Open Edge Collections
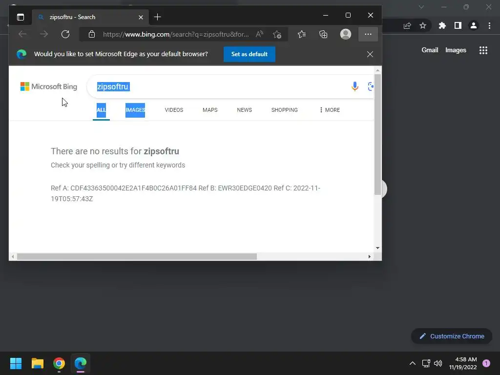The height and width of the screenshot is (375, 500). coord(323,34)
